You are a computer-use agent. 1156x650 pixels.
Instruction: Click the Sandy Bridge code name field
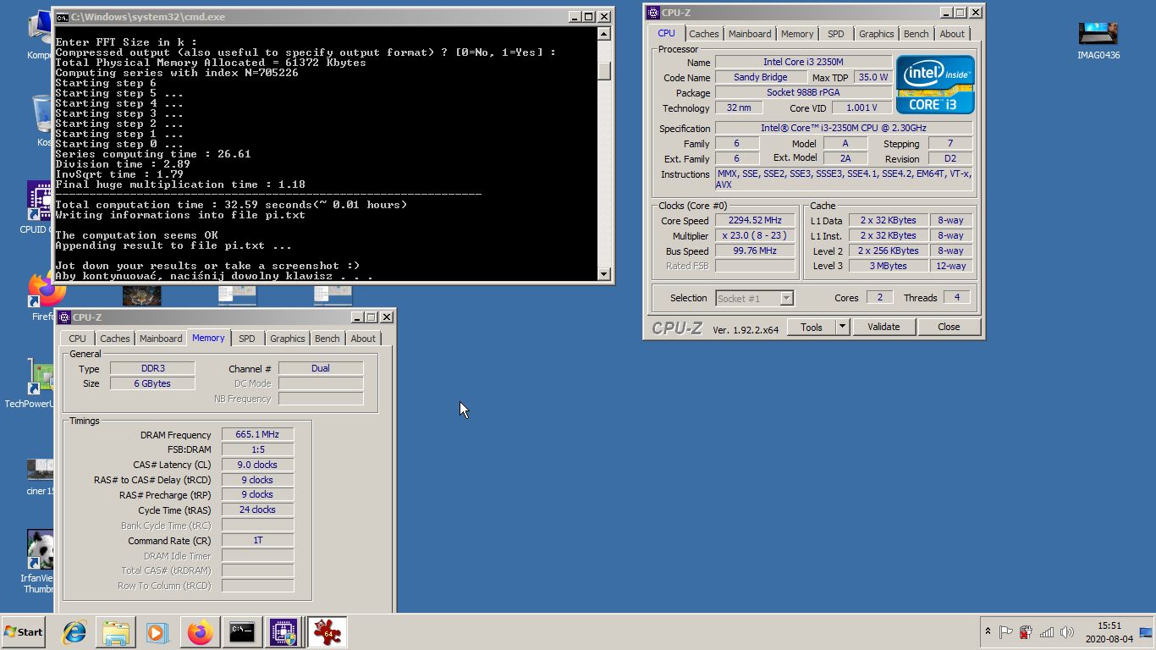pos(760,77)
